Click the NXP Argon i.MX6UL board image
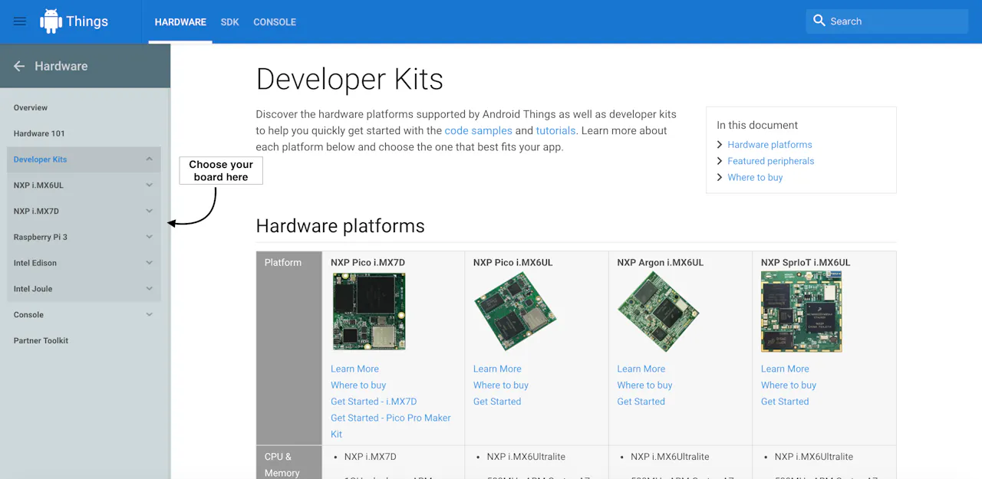The image size is (982, 479). coord(658,311)
